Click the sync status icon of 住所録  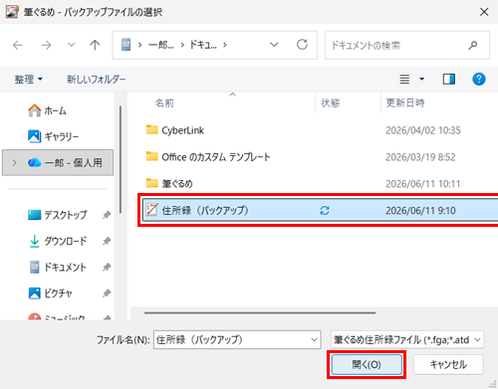[325, 210]
